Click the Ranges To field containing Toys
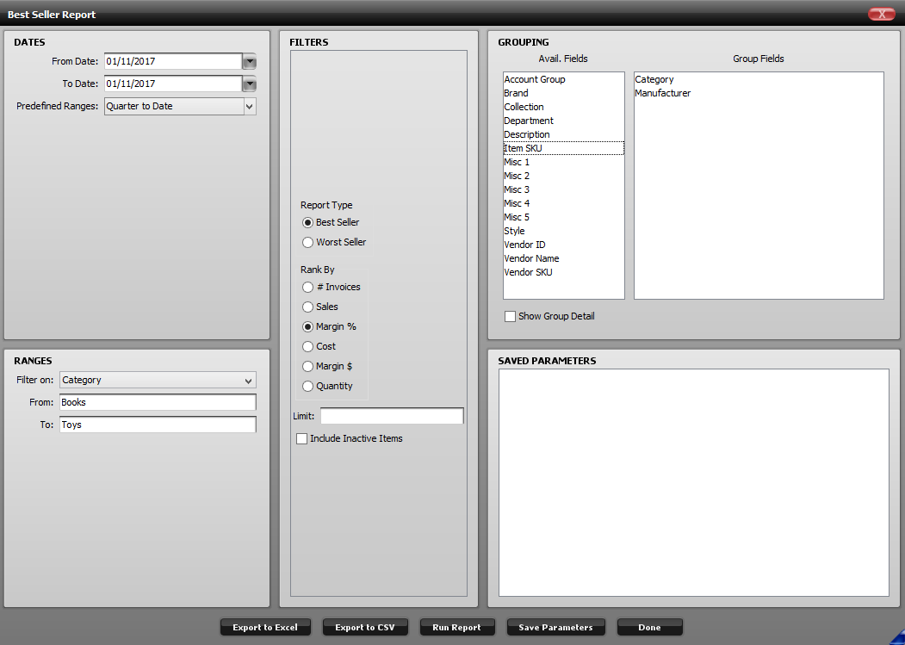This screenshot has width=905, height=645. [158, 425]
